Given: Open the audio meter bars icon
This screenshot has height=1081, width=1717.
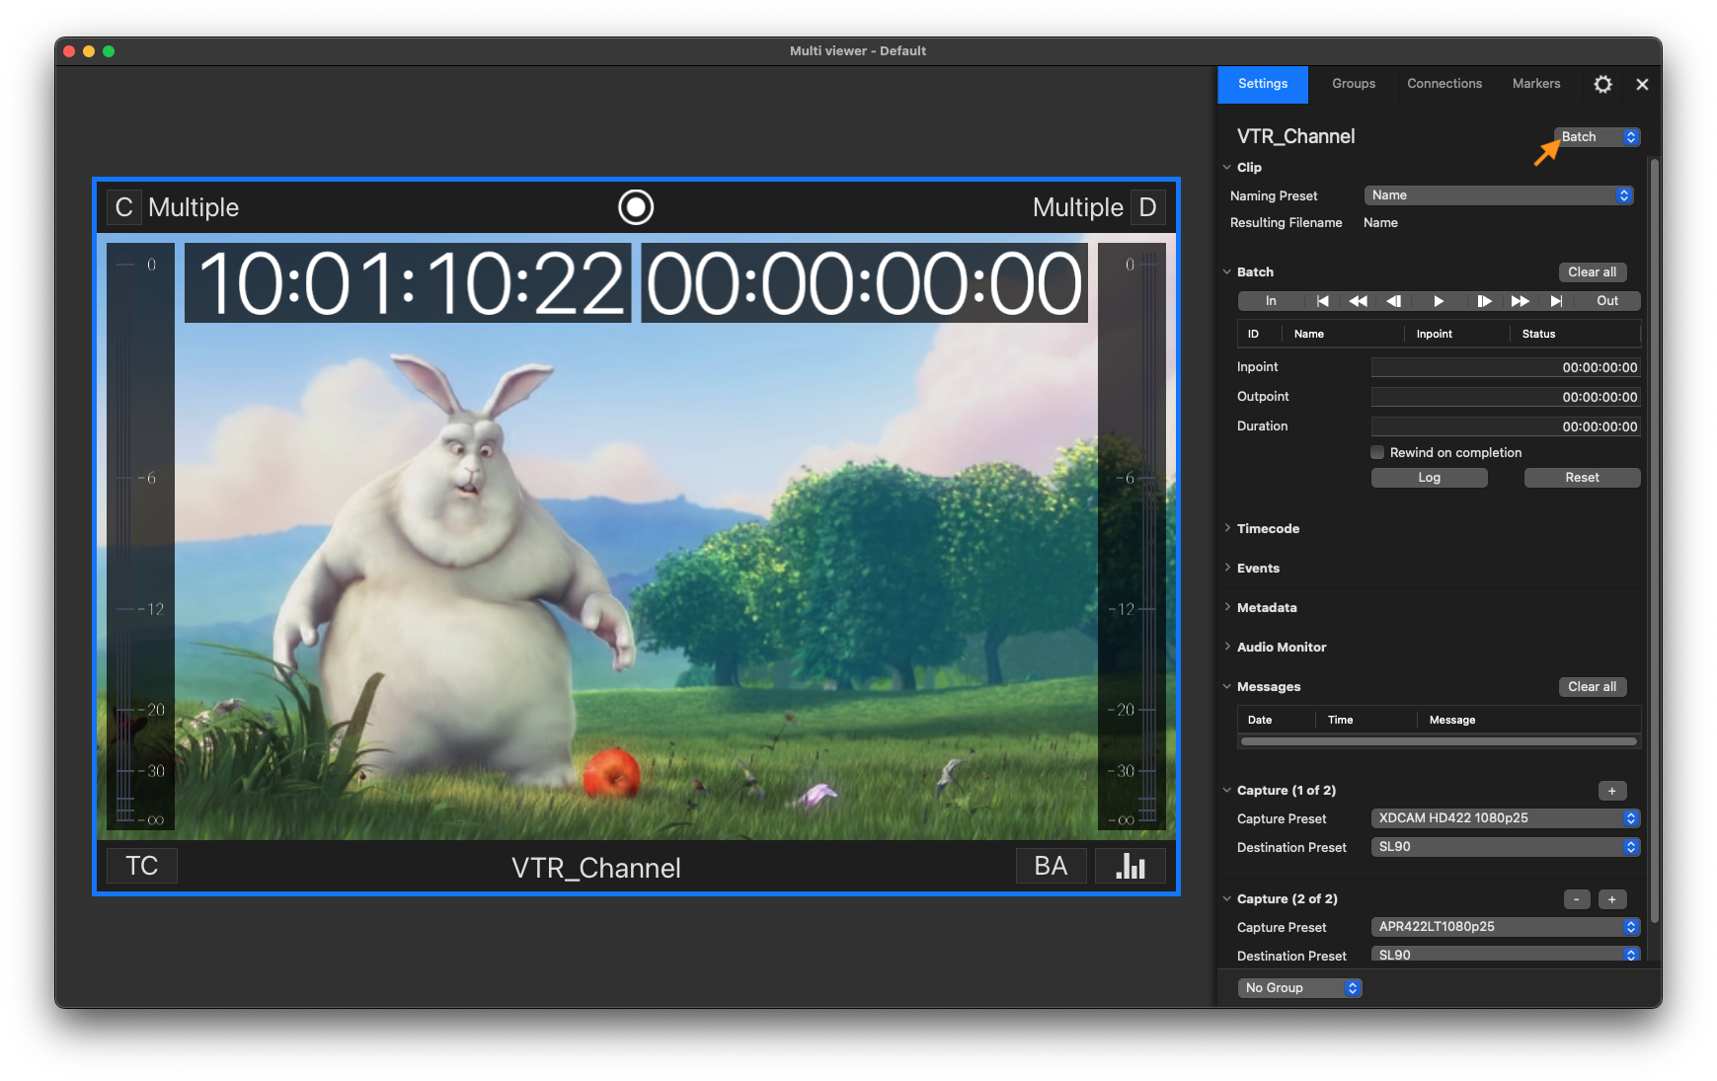Looking at the screenshot, I should (x=1131, y=866).
